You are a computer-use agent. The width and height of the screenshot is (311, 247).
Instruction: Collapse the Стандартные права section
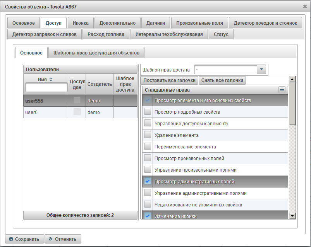click(x=282, y=90)
